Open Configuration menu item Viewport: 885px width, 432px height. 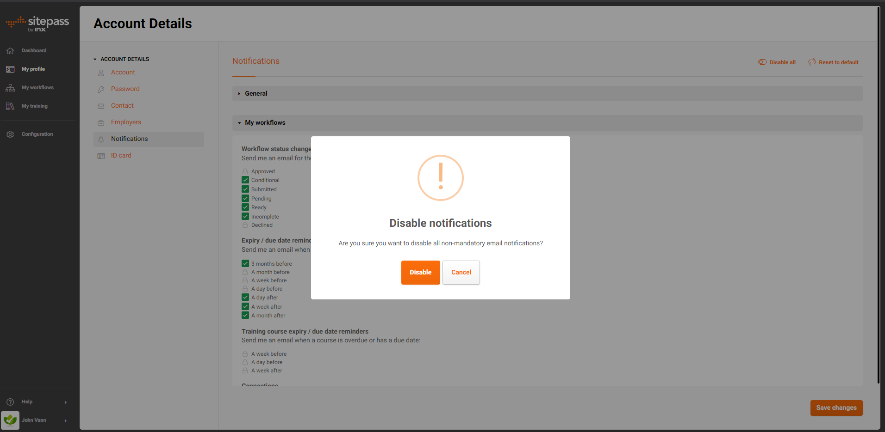[x=37, y=134]
